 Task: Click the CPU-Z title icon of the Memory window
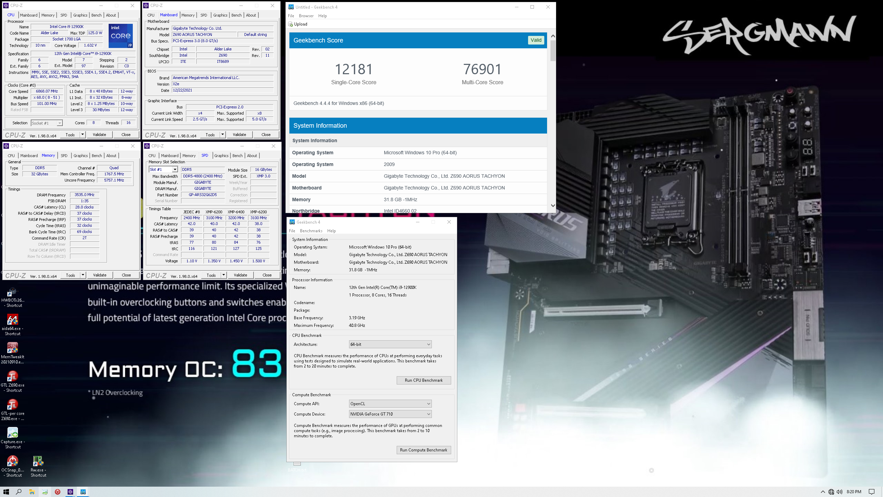(x=6, y=146)
